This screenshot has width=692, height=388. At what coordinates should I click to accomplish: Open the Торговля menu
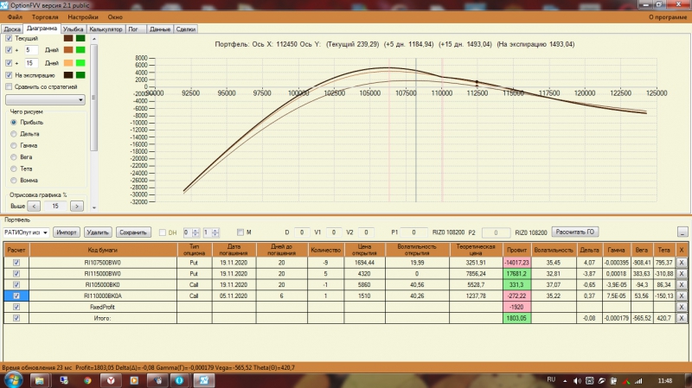tap(45, 16)
